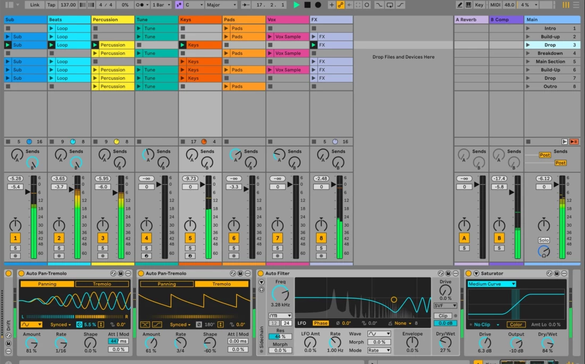This screenshot has width=585, height=364.
Task: Click the Tap tempo button
Action: [x=51, y=5]
